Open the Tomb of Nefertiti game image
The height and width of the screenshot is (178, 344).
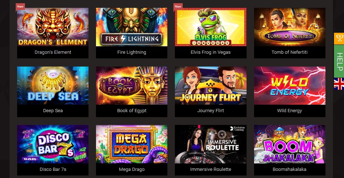click(290, 27)
